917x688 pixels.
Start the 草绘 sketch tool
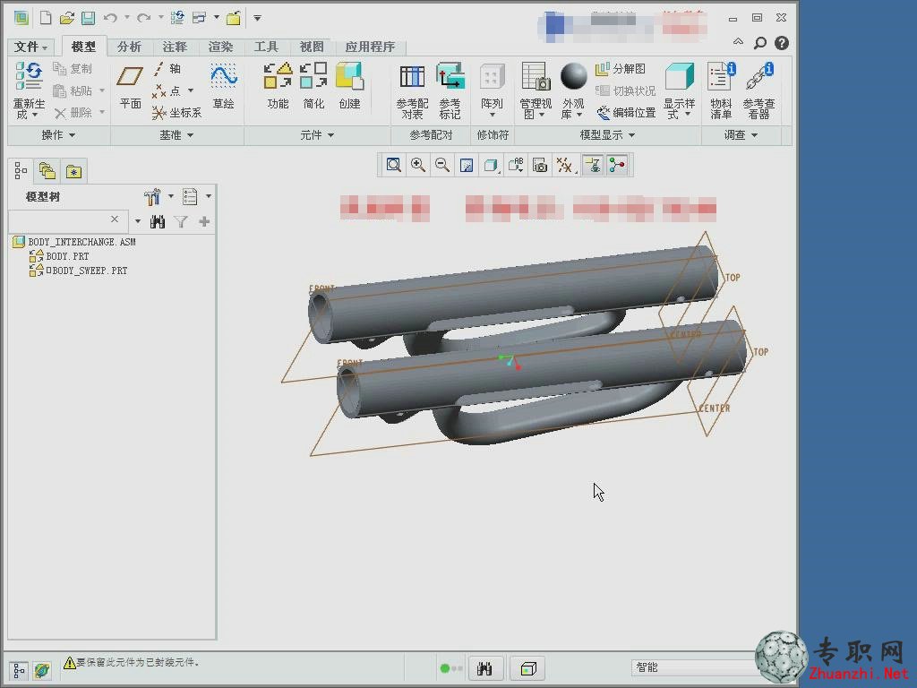tap(223, 87)
